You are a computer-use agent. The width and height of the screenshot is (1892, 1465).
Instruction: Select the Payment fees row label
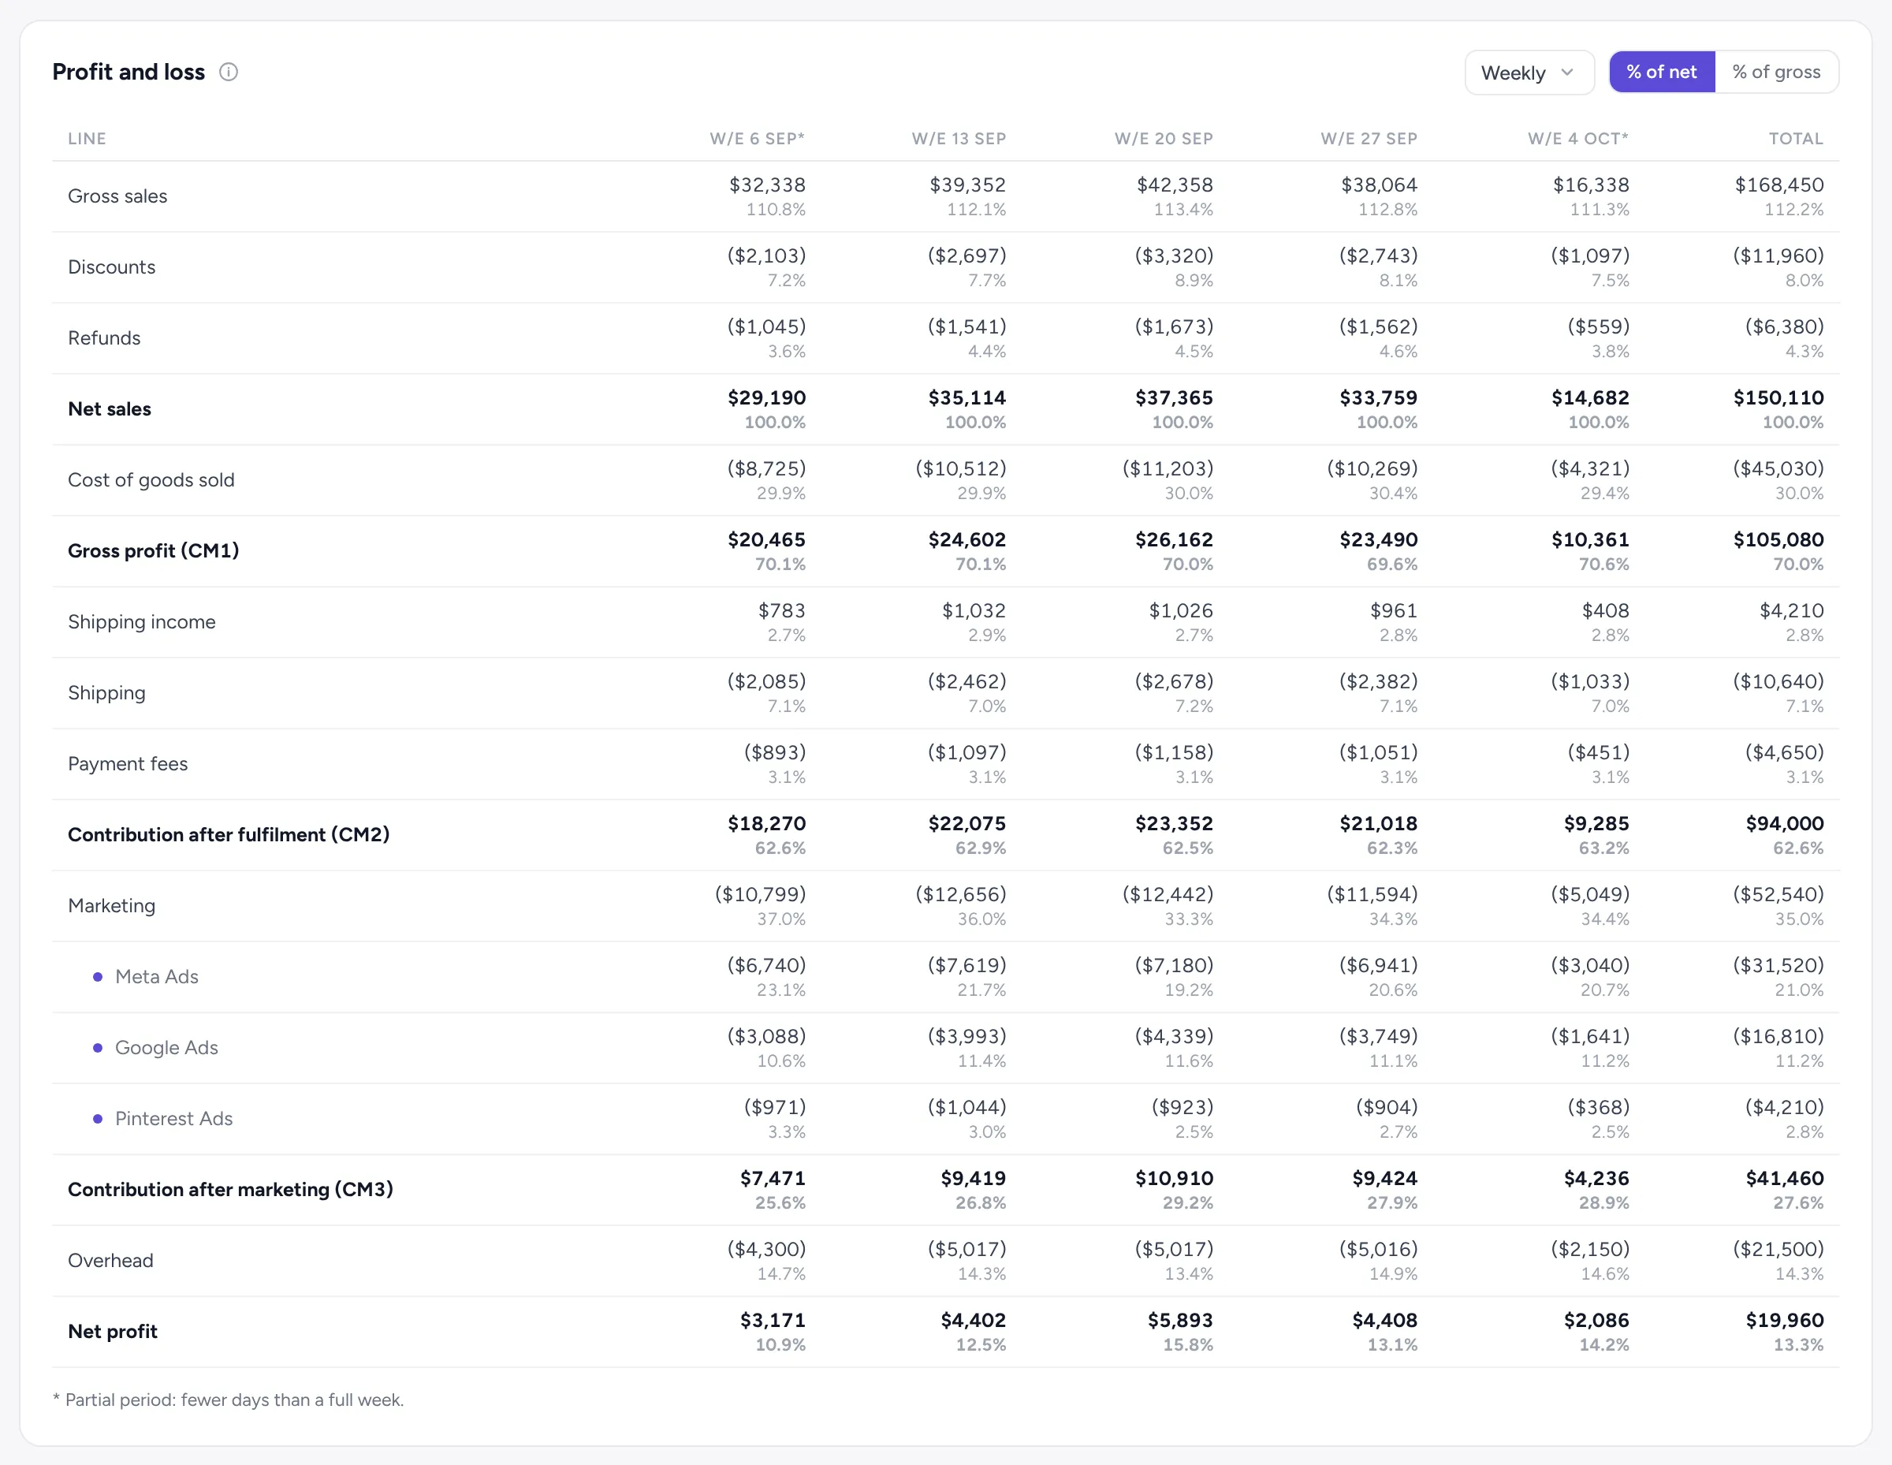(128, 764)
